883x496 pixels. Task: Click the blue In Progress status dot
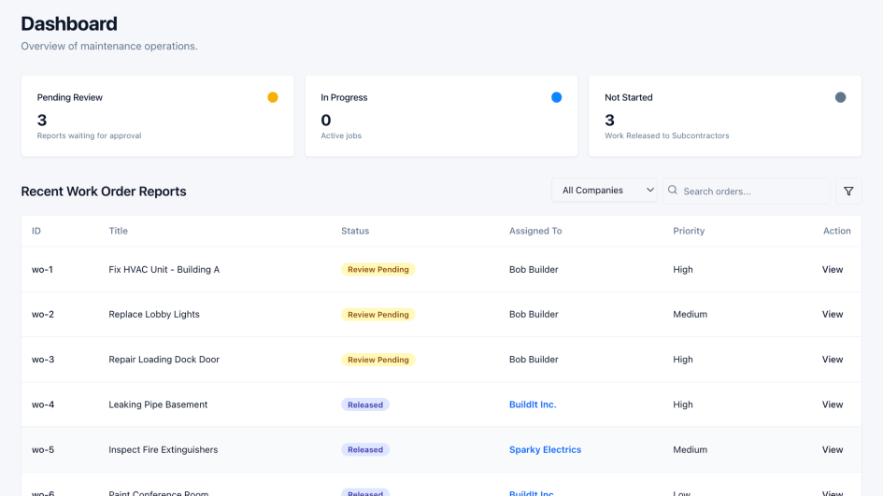[x=556, y=97]
